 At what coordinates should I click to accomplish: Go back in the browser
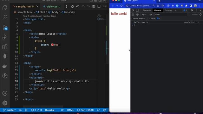(x=112, y=6)
